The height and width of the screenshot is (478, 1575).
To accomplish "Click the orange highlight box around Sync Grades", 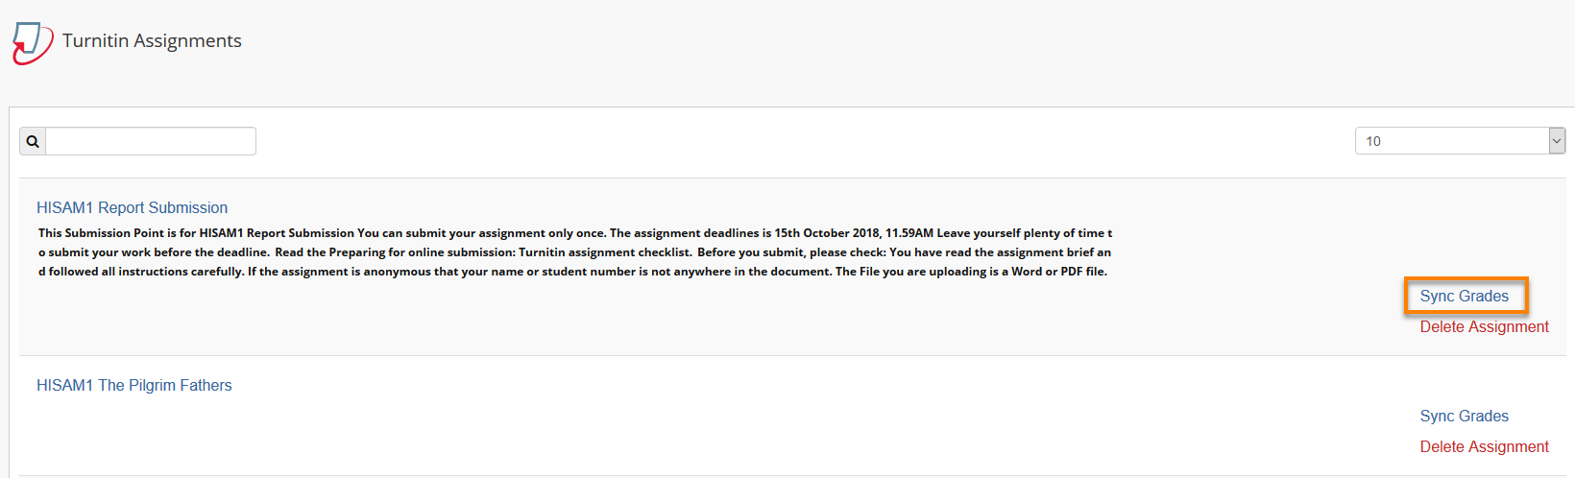I will point(1466,296).
